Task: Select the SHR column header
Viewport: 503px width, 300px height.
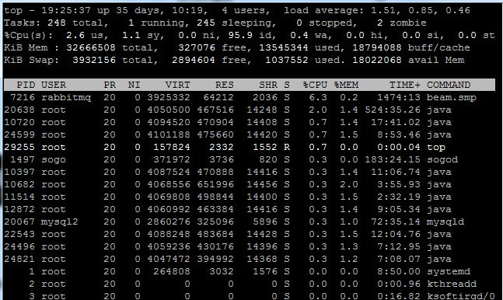Action: [x=268, y=85]
